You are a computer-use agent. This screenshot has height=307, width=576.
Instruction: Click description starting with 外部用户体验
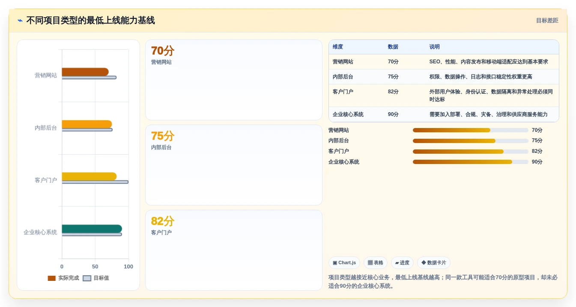[x=491, y=95]
